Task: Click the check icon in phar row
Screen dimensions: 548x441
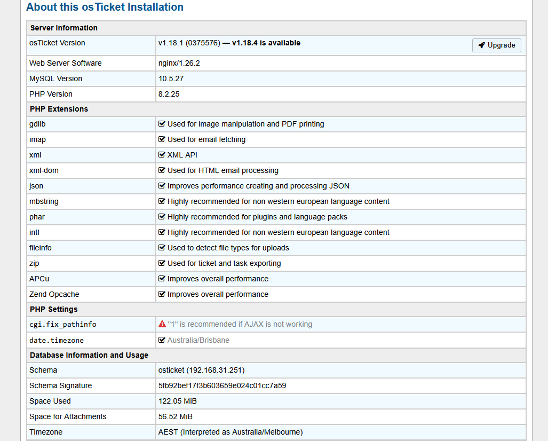Action: point(162,216)
